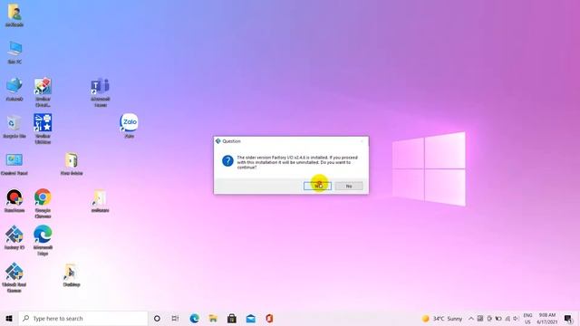
Task: Expand hidden system tray icons chevron
Action: pyautogui.click(x=471, y=319)
